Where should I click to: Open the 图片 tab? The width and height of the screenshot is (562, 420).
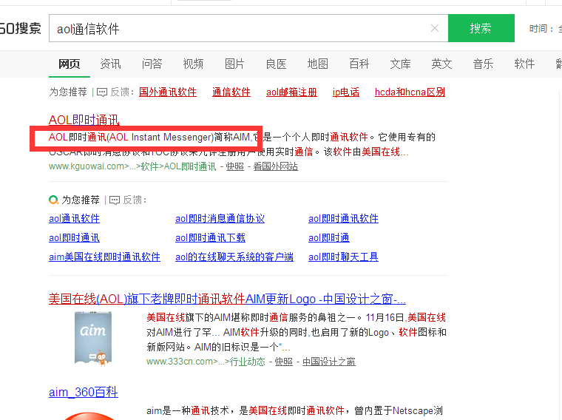[234, 64]
